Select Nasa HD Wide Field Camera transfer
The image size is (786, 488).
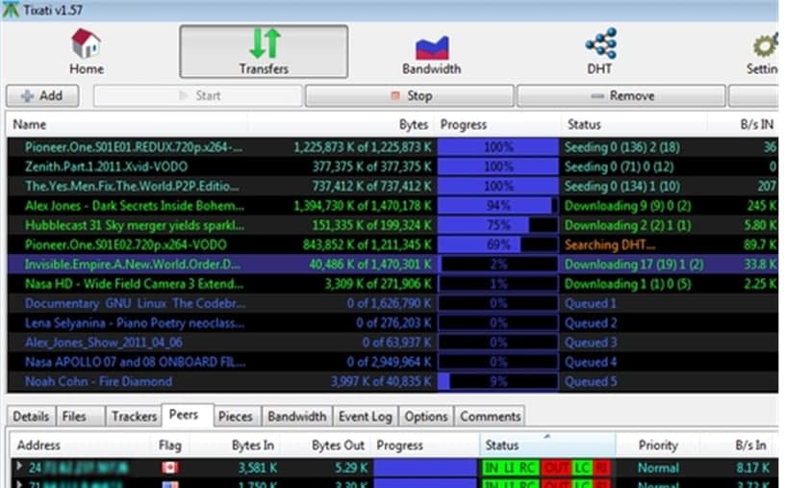(393, 284)
